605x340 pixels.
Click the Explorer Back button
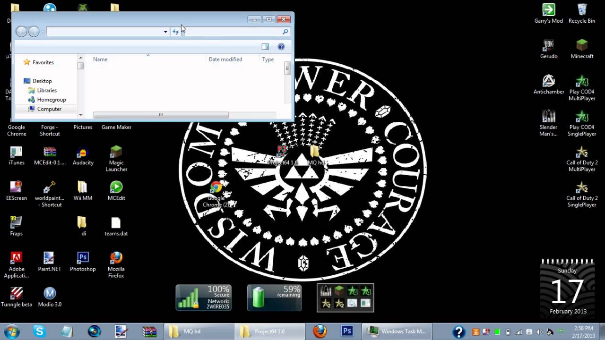coord(21,32)
